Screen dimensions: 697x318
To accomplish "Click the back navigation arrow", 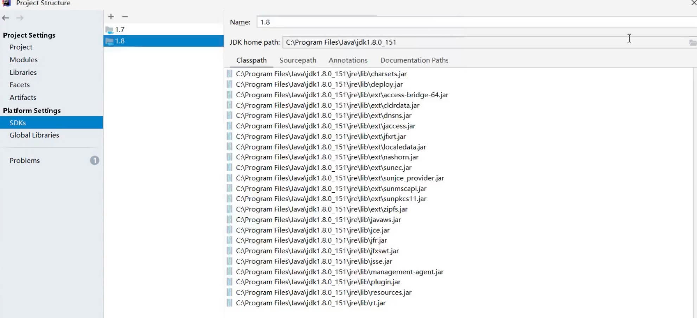I will point(6,18).
